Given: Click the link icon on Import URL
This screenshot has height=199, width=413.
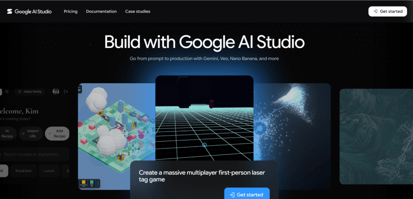Looking at the screenshot, I should click(x=23, y=133).
